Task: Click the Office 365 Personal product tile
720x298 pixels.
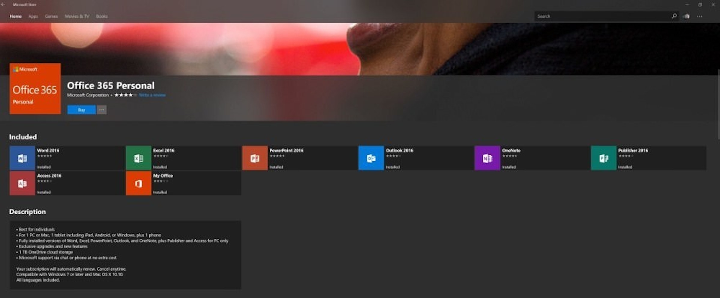Action: tap(35, 89)
